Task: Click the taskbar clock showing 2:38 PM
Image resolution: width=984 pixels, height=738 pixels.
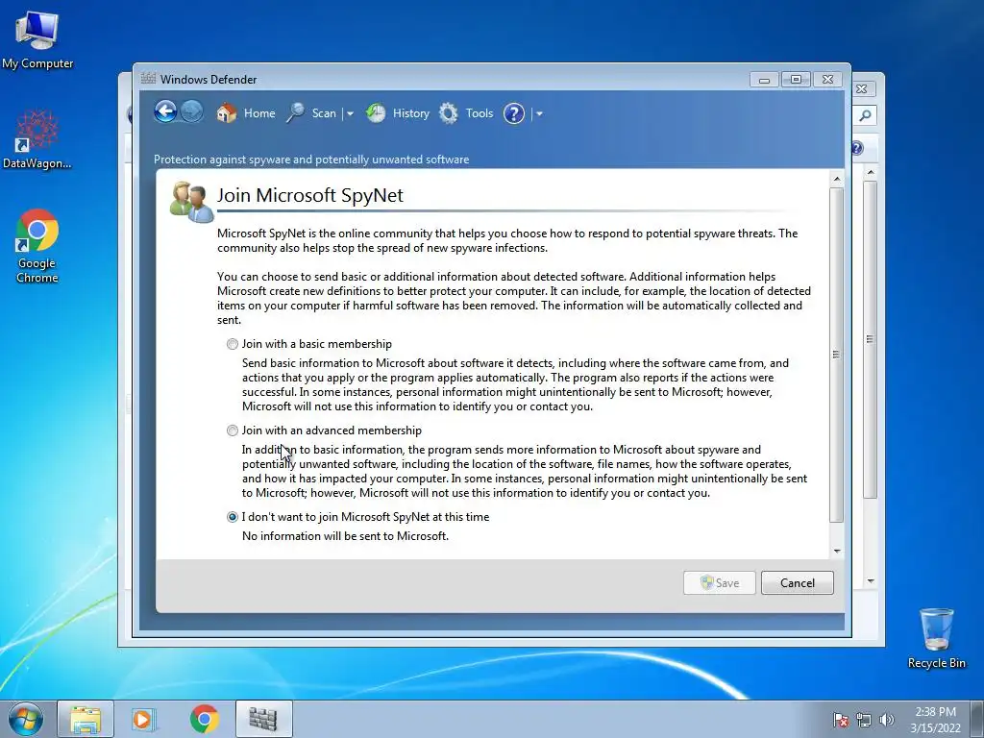Action: click(935, 720)
